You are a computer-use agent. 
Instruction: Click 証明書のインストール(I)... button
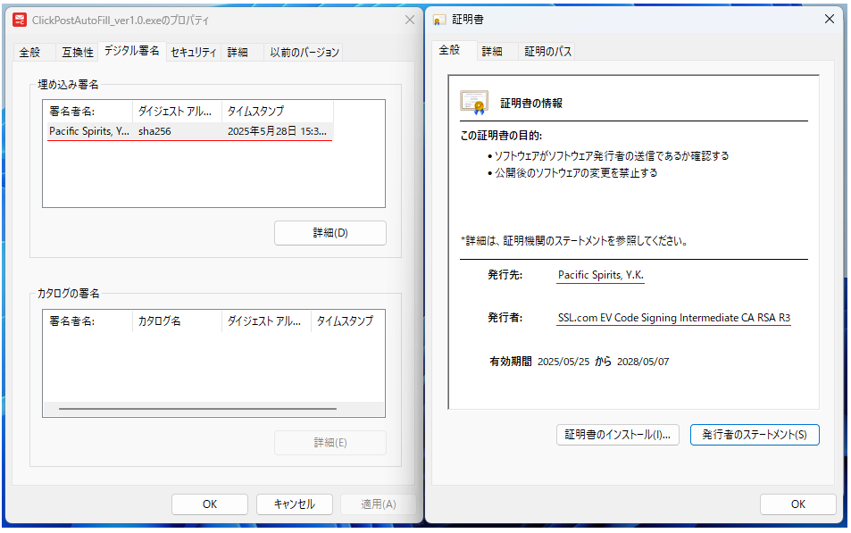pyautogui.click(x=618, y=435)
